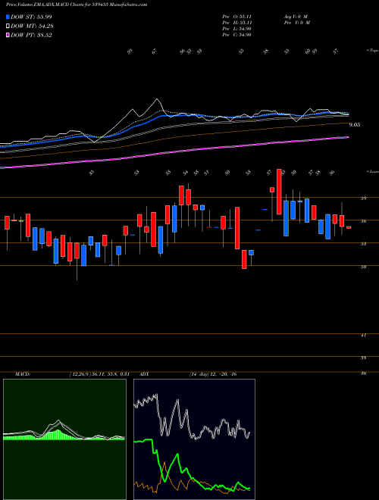Viewport: 379px width, 500px height.
Task: Click the ADX indicator chart panel
Action: pos(194,439)
